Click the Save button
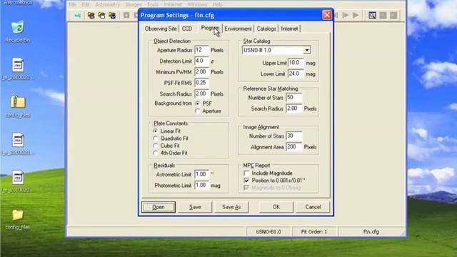This screenshot has height=257, width=457. click(x=195, y=207)
